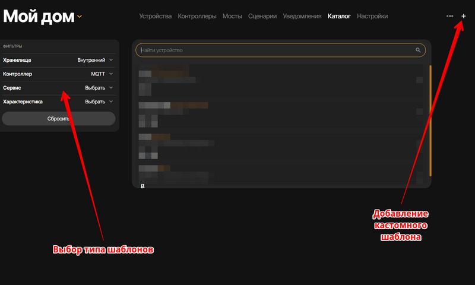Click the orange catalog list scrollbar
Image resolution: width=475 pixels, height=285 pixels.
(430, 119)
